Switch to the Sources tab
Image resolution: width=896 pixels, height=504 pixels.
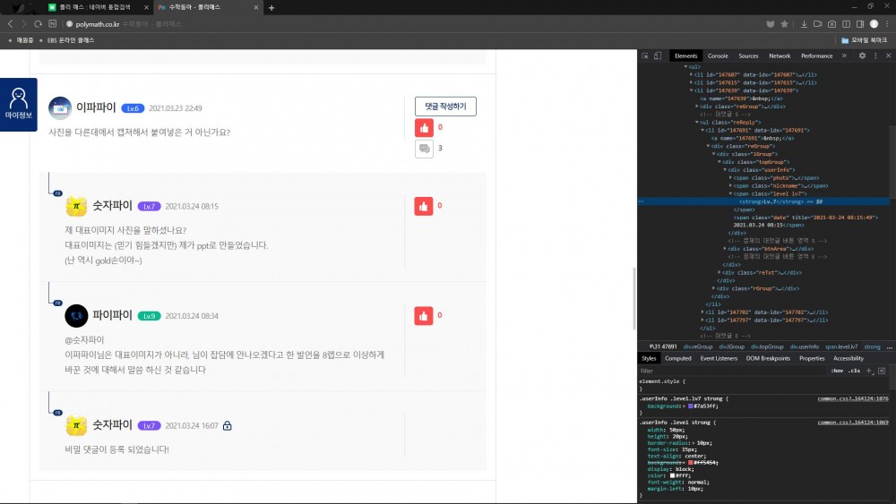(748, 56)
